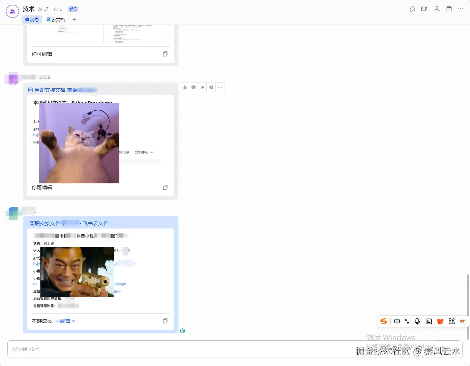470x366 pixels.
Task: Open search in the 技术 group chat
Action: click(412, 9)
